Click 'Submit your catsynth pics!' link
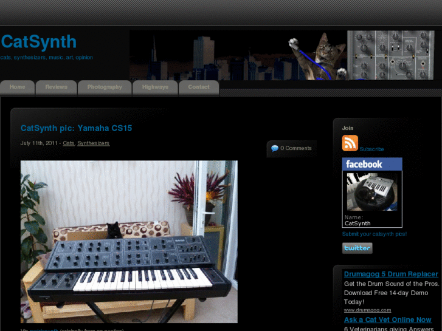 click(374, 234)
